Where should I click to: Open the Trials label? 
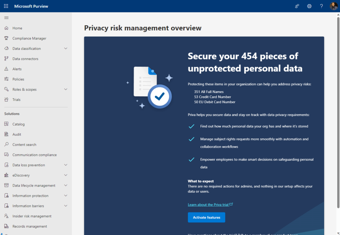tap(17, 100)
